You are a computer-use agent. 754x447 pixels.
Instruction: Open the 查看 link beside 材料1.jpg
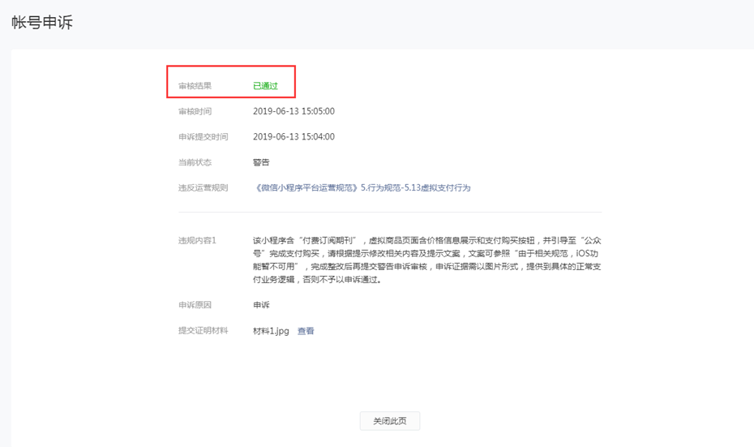click(x=306, y=331)
